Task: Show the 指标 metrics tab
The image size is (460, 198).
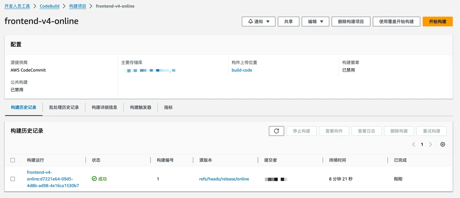Action: click(x=168, y=107)
